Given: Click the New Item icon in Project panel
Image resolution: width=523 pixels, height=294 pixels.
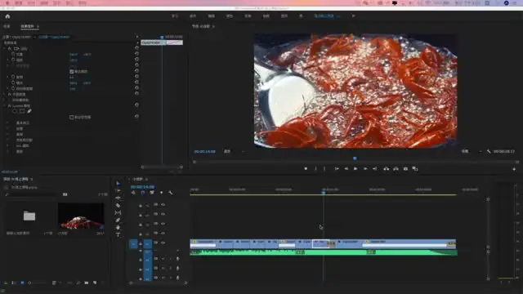Looking at the screenshot, I should 95,283.
